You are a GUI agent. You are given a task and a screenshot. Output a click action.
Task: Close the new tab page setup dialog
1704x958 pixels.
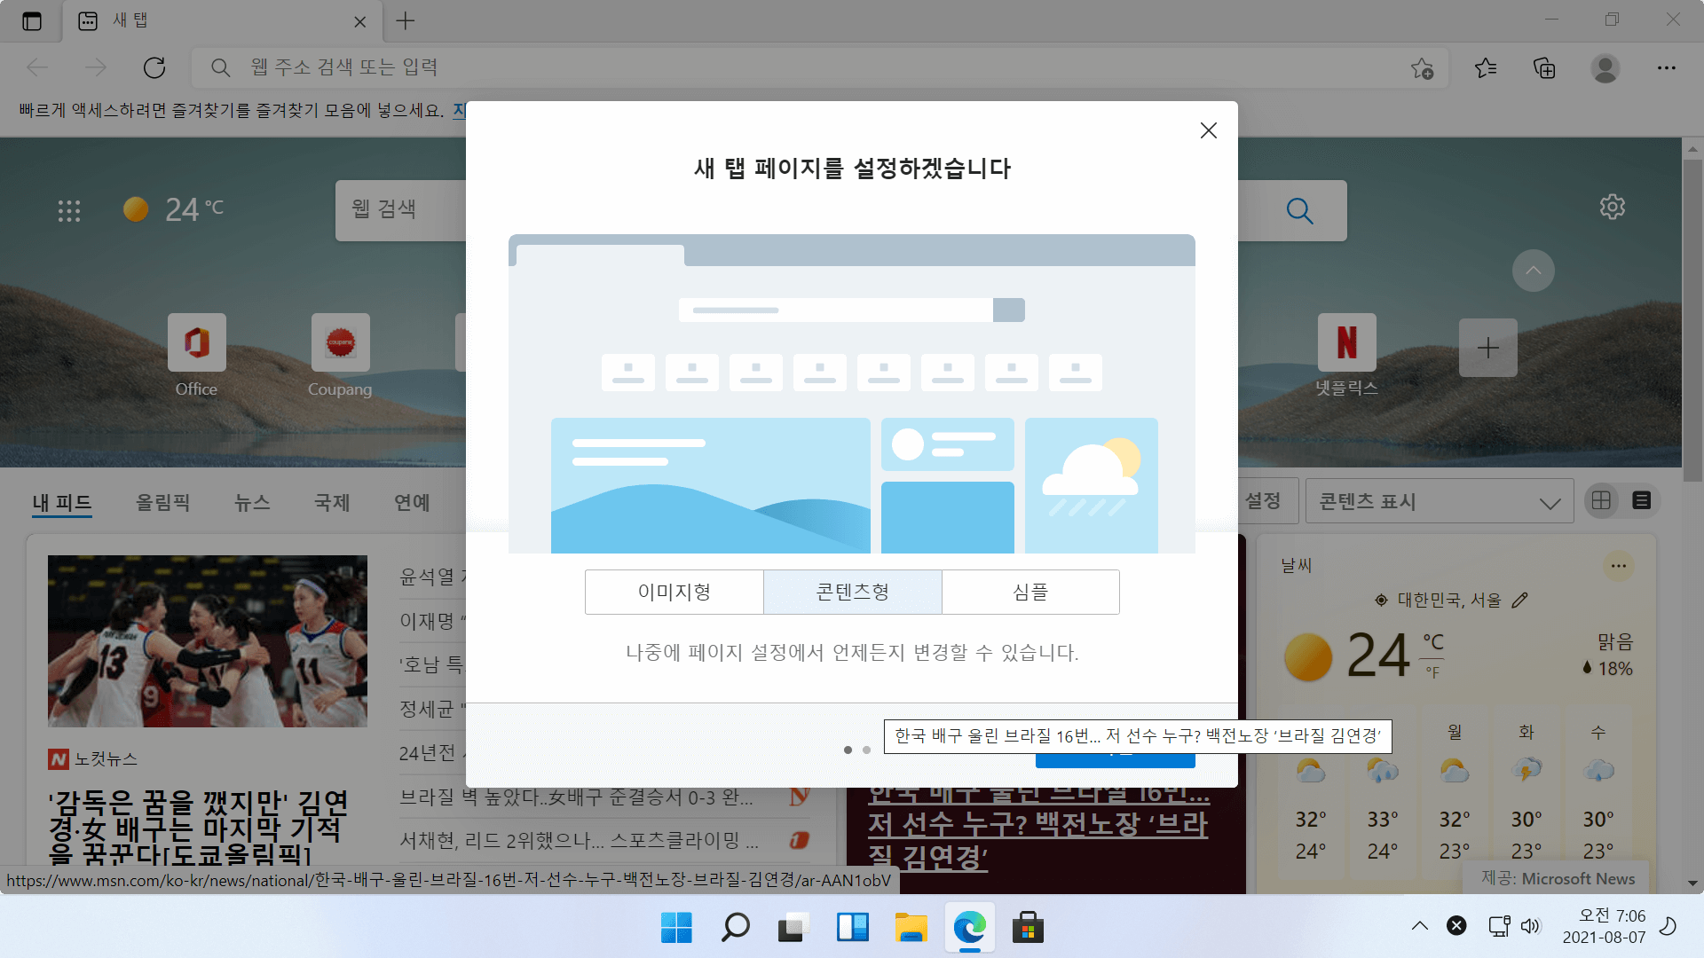(x=1208, y=130)
